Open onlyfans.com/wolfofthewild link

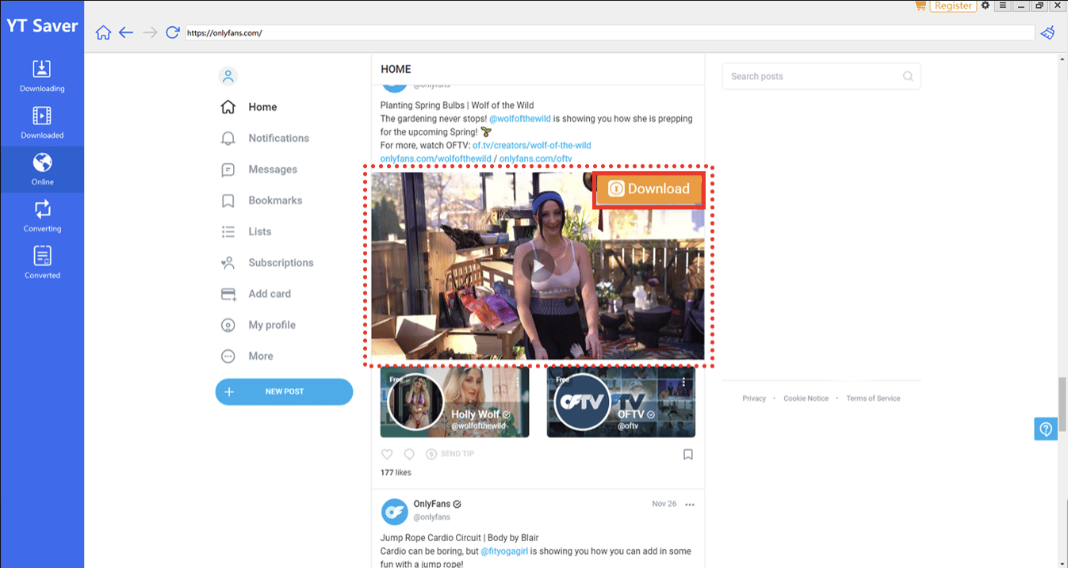(435, 159)
